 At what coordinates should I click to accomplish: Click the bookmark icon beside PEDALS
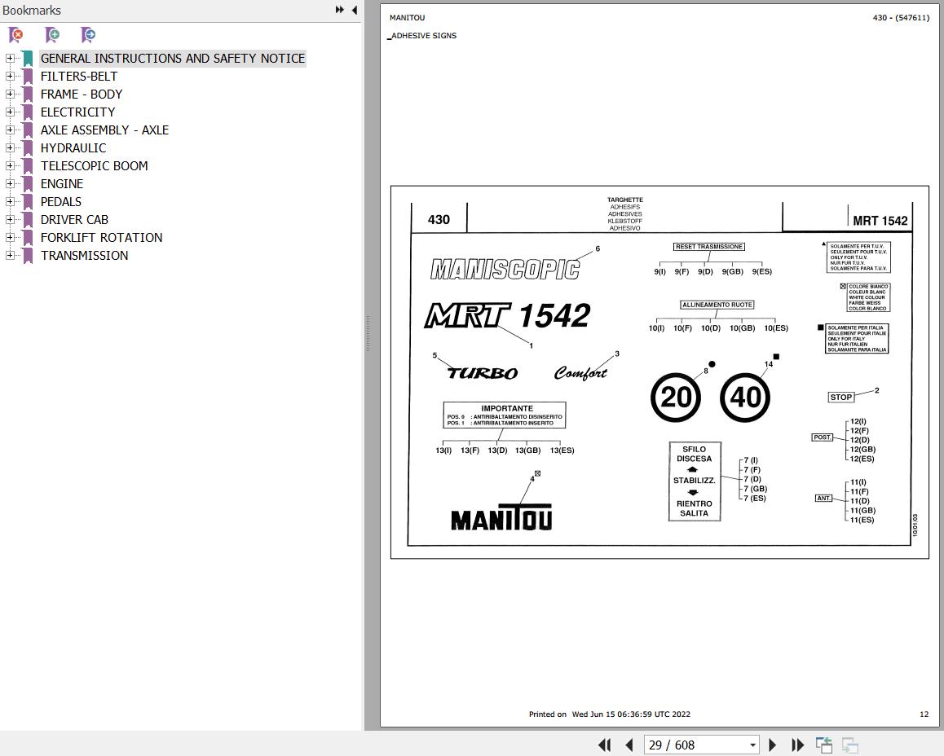28,201
